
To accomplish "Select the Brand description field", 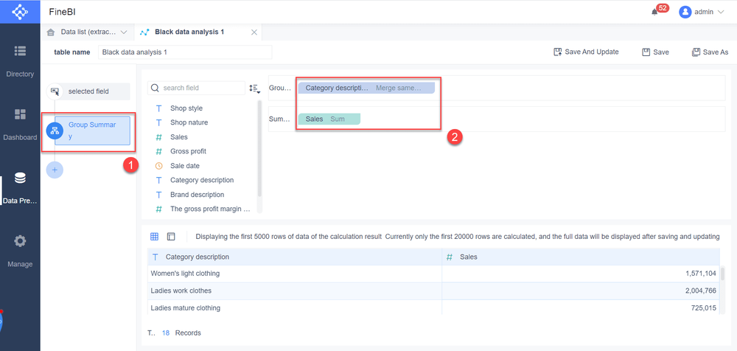I will tap(197, 195).
